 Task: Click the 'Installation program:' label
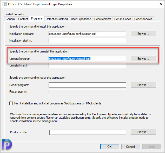tap(22, 34)
